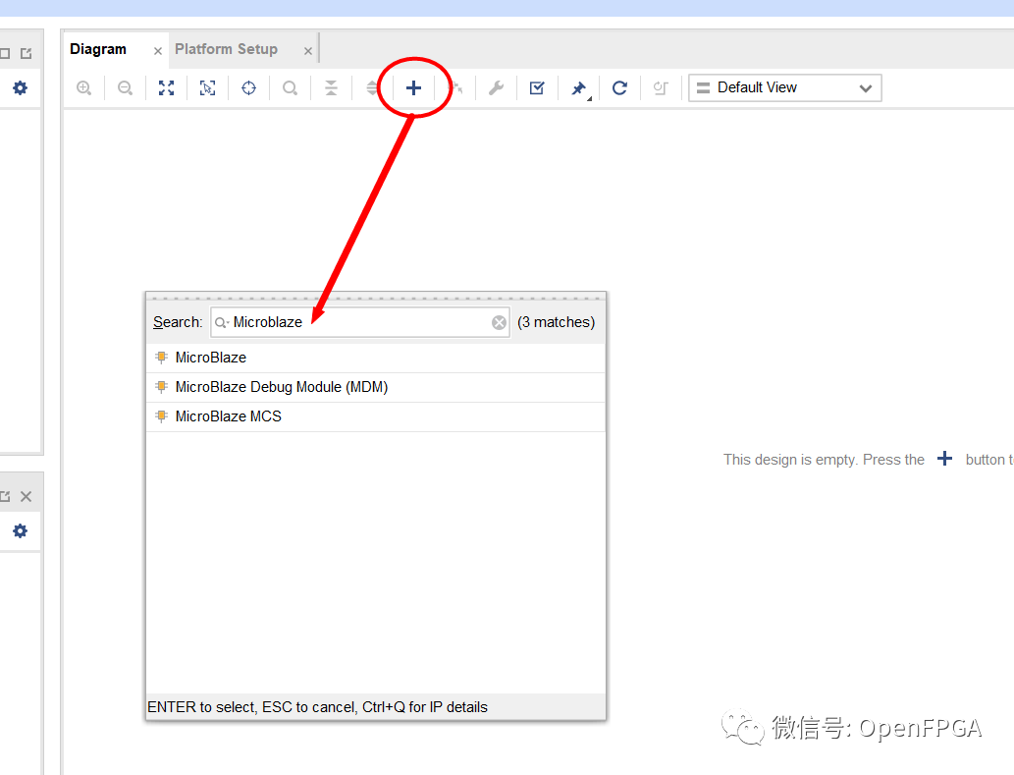Image resolution: width=1014 pixels, height=775 pixels.
Task: Click the plus icon in empty design hint
Action: tap(945, 459)
